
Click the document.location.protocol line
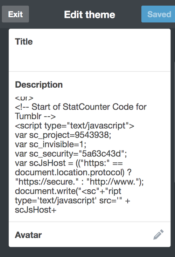[x=73, y=173]
